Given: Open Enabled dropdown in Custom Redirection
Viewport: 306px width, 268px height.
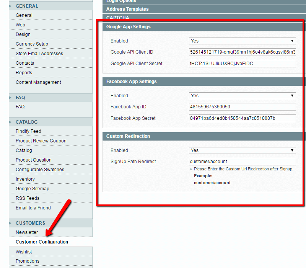Looking at the screenshot, I should [x=242, y=150].
